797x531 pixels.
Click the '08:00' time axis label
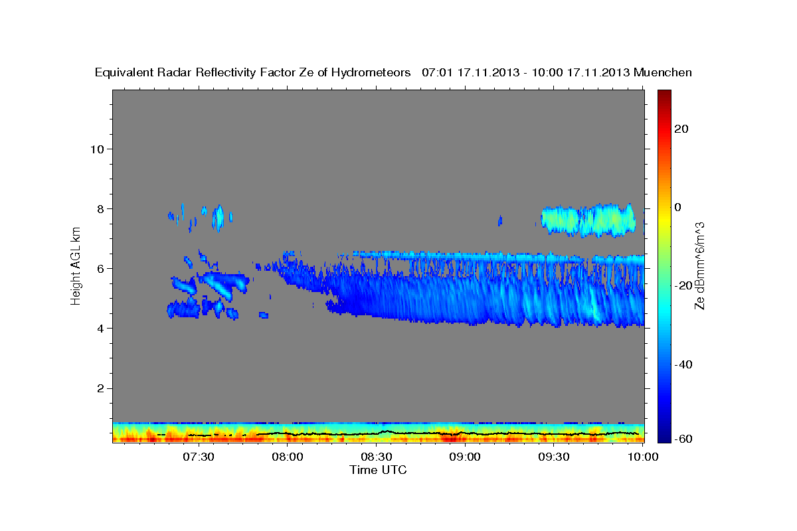pyautogui.click(x=287, y=457)
